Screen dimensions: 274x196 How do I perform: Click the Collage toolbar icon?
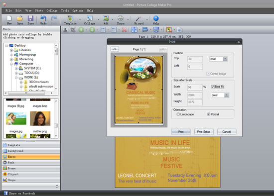(x=90, y=18)
